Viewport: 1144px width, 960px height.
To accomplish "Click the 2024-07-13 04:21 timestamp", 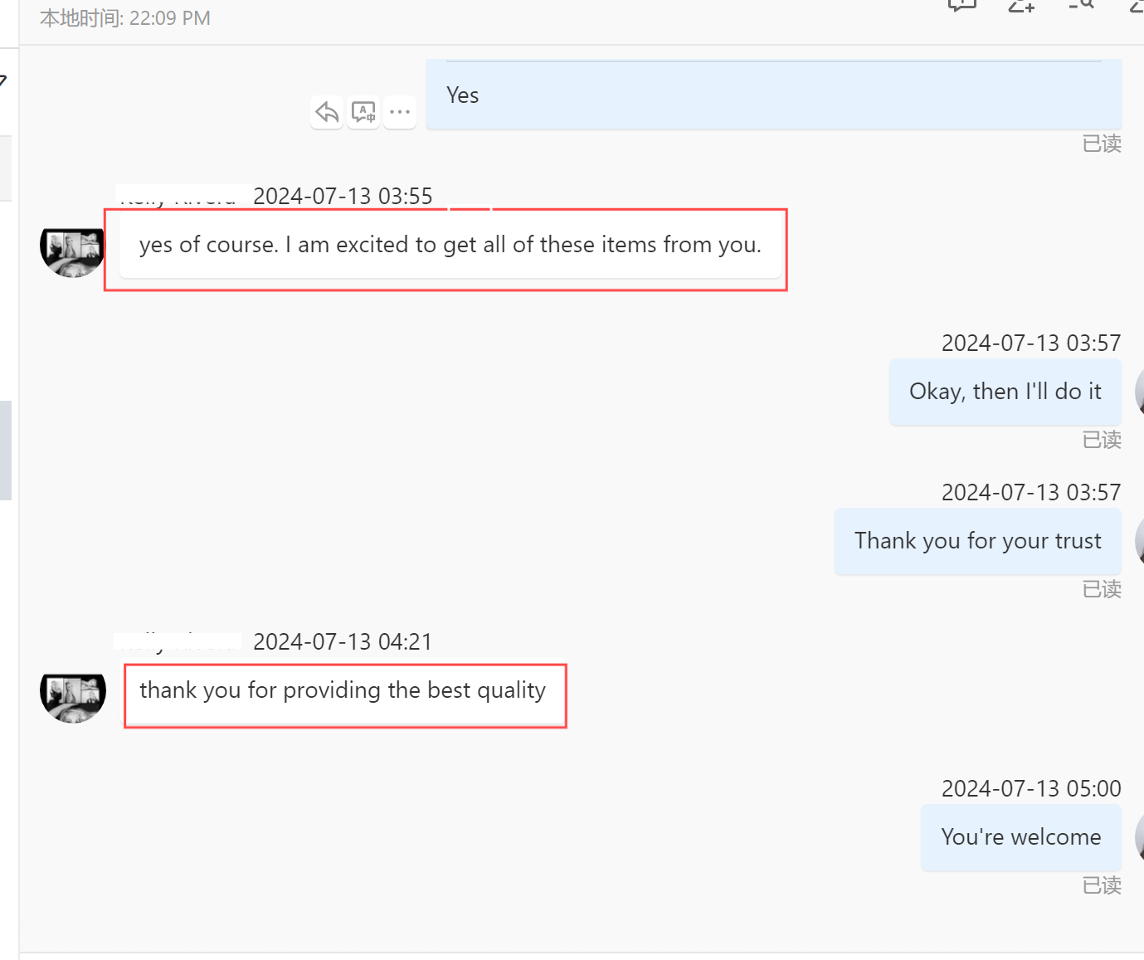I will (x=343, y=641).
